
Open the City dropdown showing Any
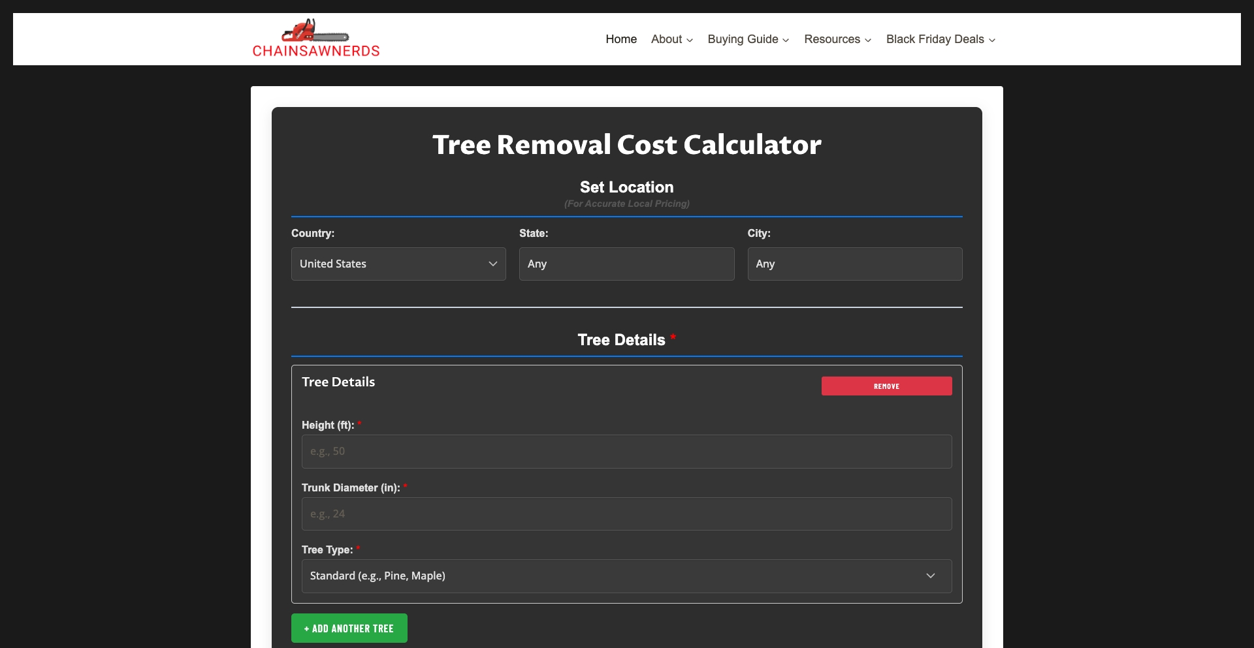854,264
